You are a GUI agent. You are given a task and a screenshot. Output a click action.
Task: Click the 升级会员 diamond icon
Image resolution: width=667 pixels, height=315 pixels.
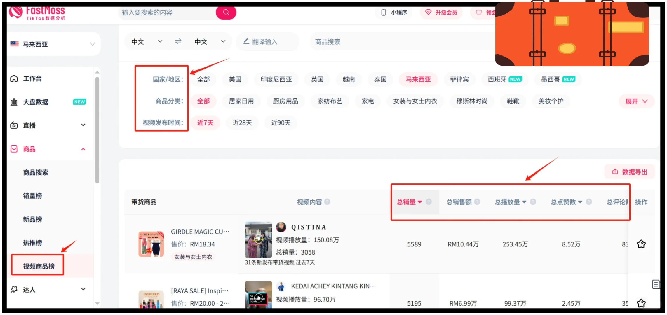pos(428,12)
